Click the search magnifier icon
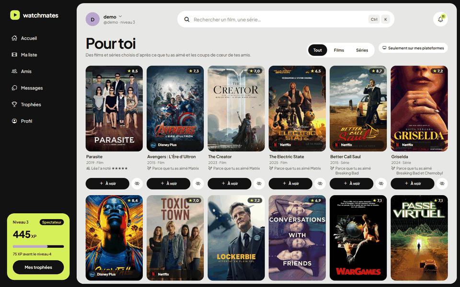 pos(186,19)
